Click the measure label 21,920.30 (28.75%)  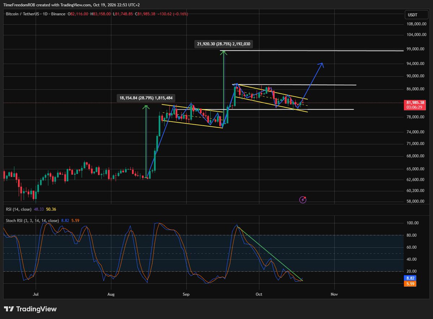(x=224, y=44)
